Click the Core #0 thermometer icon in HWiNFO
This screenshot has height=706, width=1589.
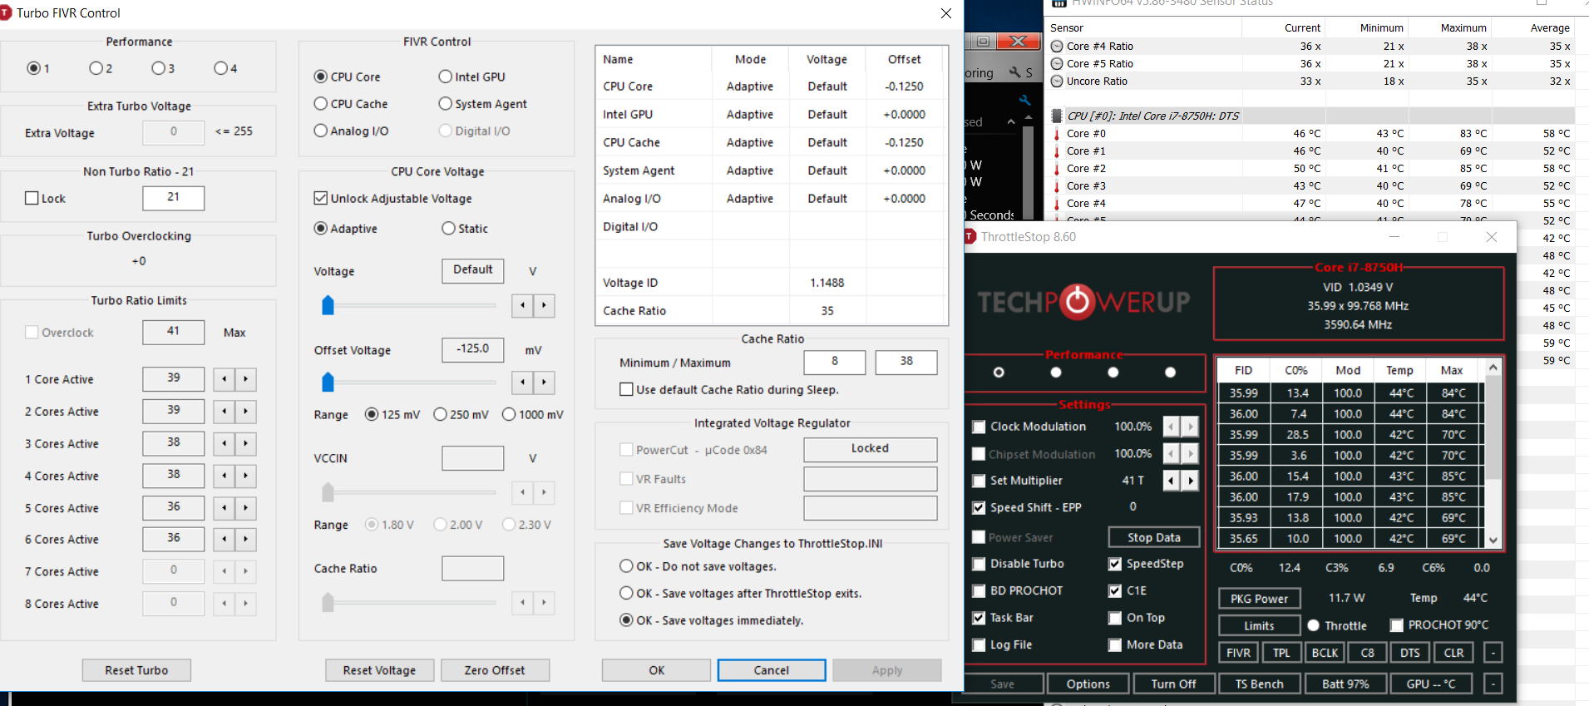pos(1057,134)
